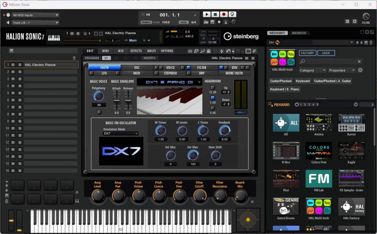Click the USER filter button
Image resolution: width=377 pixels, height=234 pixels.
pos(326,53)
